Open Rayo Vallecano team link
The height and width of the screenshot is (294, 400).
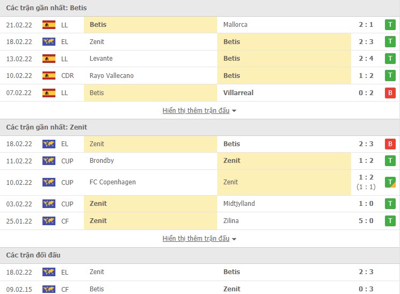pos(111,76)
